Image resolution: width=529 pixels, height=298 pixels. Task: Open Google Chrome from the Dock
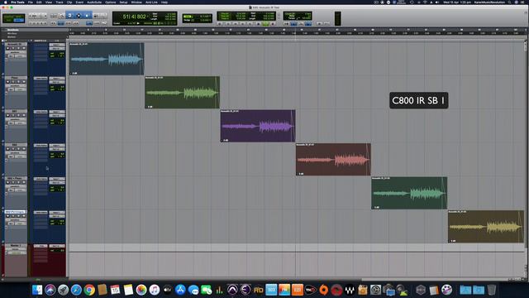pos(89,290)
